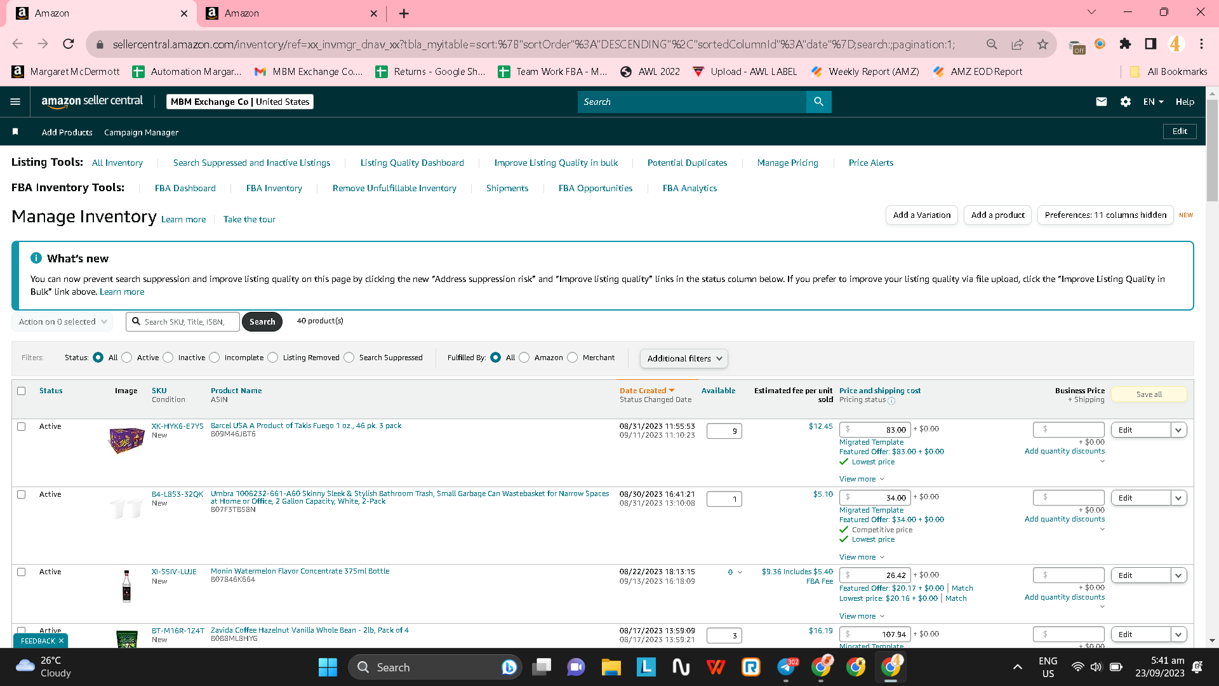Open the Notion taskbar icon
This screenshot has width=1219, height=686.
tap(681, 667)
